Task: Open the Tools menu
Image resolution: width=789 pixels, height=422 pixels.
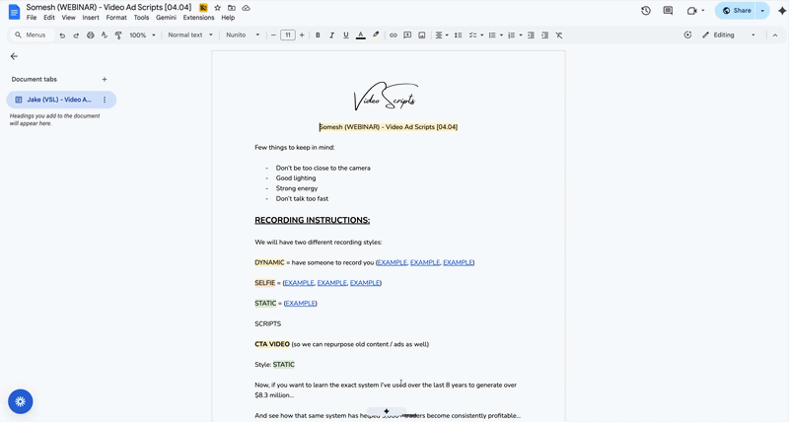Action: 141,18
